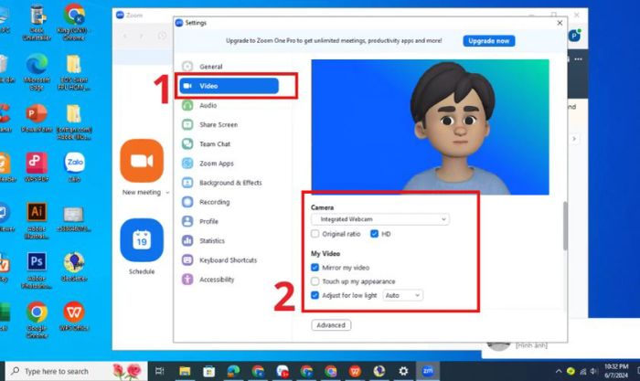
Task: Click the video preview thumbnail
Action: (x=431, y=127)
